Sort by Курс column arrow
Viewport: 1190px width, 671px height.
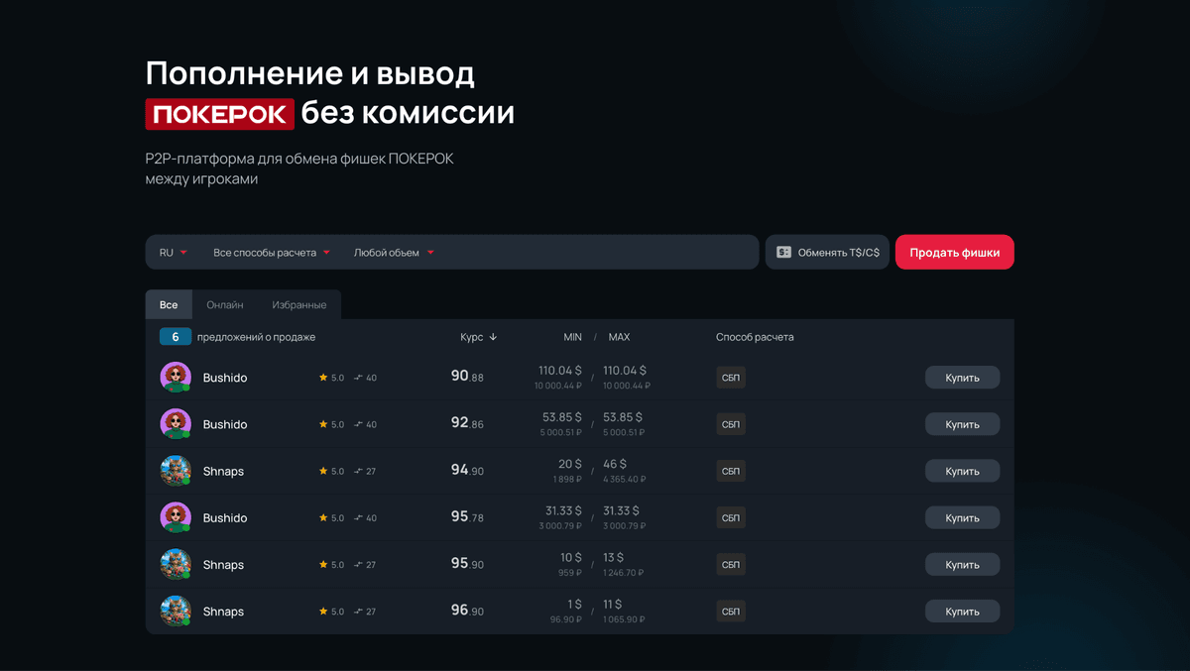(493, 337)
